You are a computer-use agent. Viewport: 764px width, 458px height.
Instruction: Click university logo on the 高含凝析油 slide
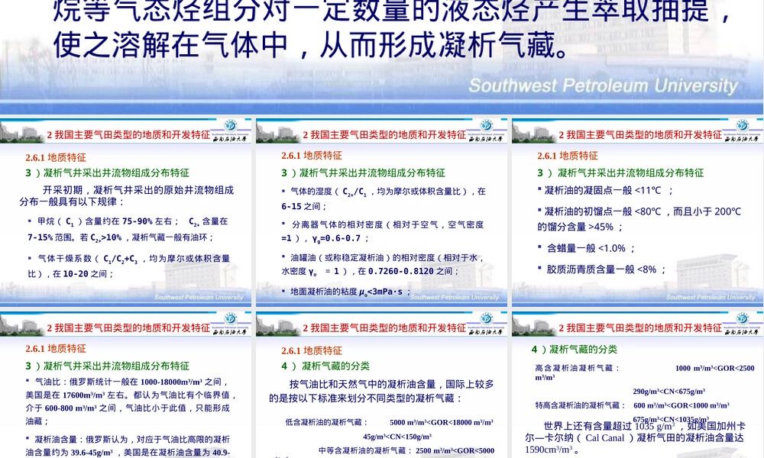[x=742, y=324]
